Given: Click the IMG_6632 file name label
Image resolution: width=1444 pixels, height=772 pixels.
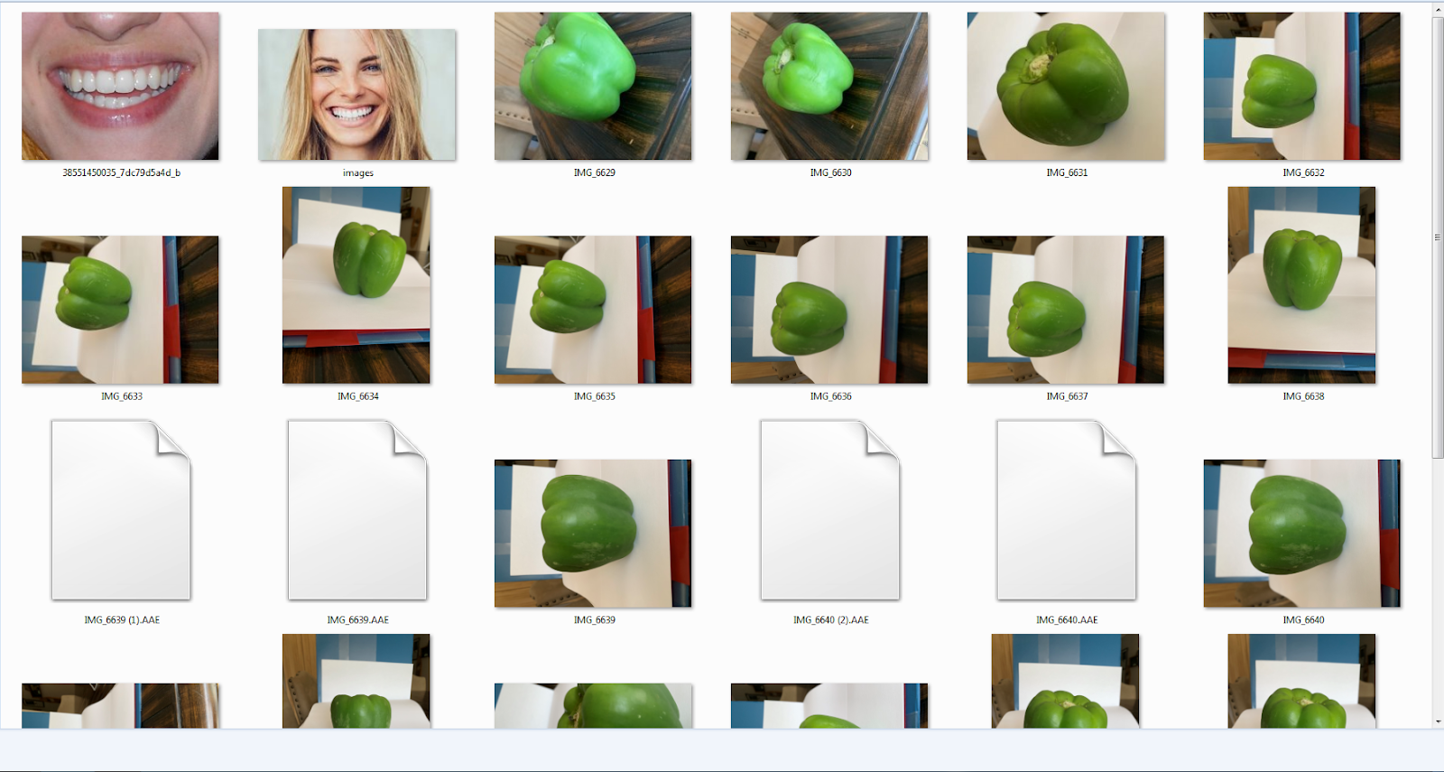Looking at the screenshot, I should 1304,172.
